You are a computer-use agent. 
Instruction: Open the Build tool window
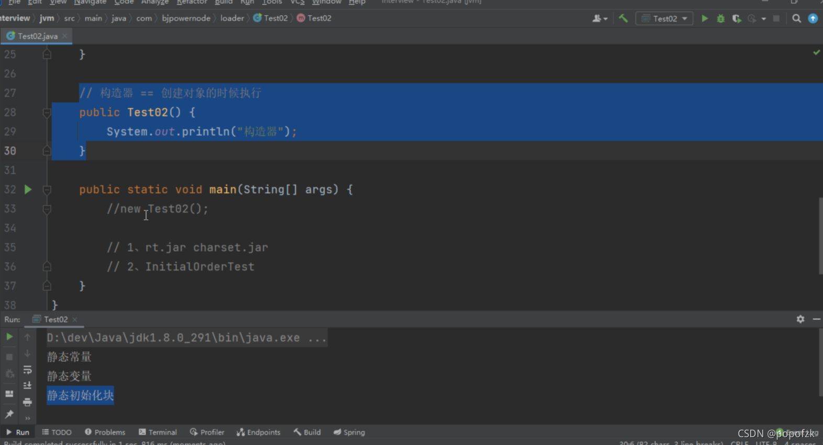click(307, 432)
